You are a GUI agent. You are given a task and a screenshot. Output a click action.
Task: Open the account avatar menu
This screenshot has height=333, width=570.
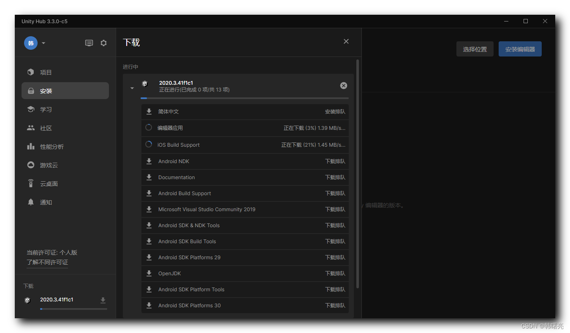31,43
